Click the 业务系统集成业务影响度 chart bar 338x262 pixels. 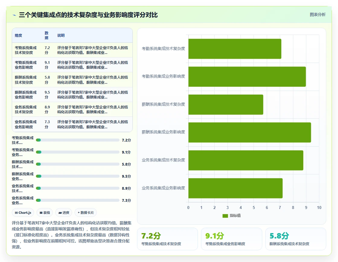coord(235,188)
